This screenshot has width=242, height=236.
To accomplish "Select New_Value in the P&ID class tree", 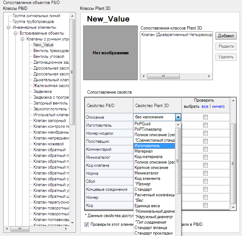I will click(43, 45).
